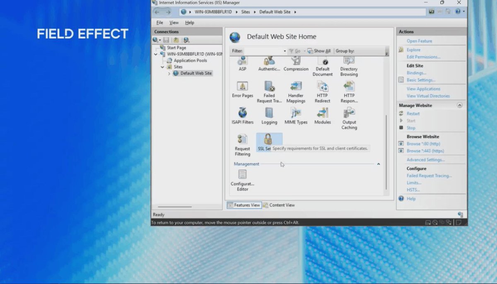The width and height of the screenshot is (497, 284).
Task: Browse *:443 (https) link
Action: [425, 151]
